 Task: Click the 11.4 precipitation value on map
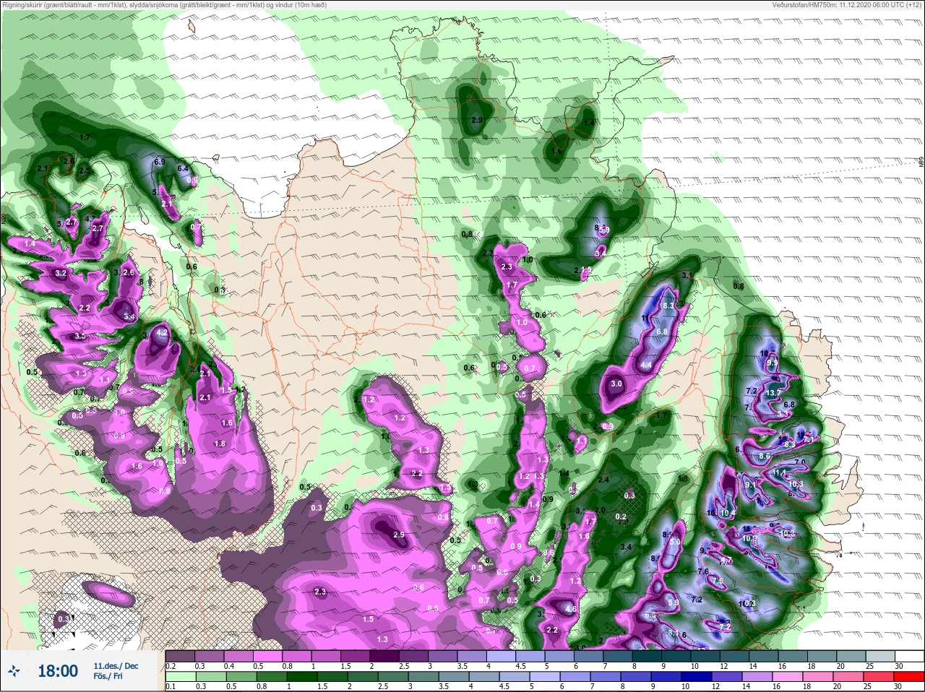pos(780,472)
